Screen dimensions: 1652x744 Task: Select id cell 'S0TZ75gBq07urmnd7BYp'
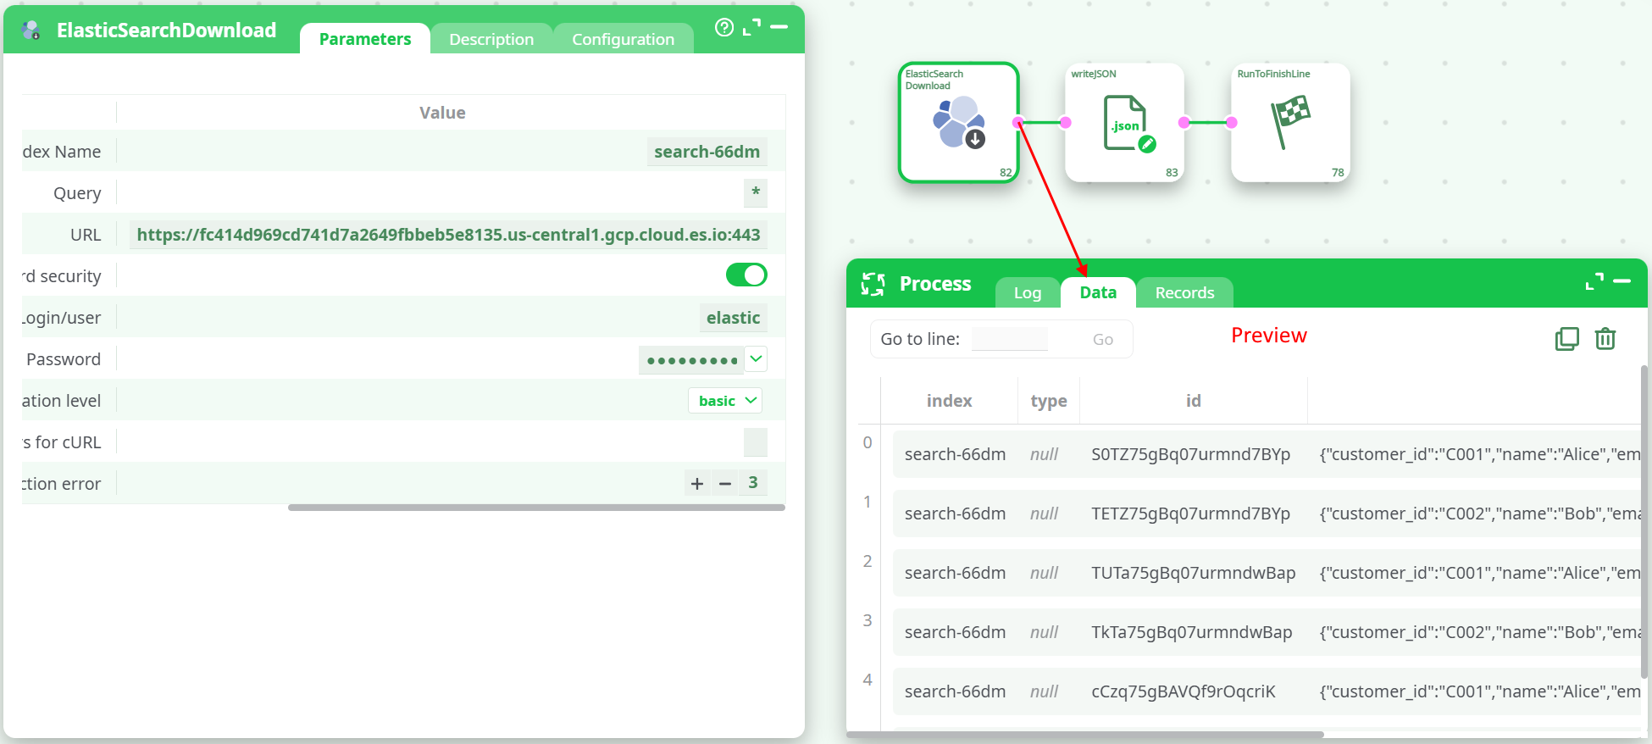coord(1190,454)
